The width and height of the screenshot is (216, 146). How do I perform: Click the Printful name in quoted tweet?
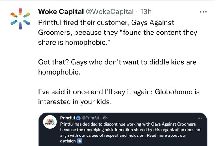tap(68, 118)
